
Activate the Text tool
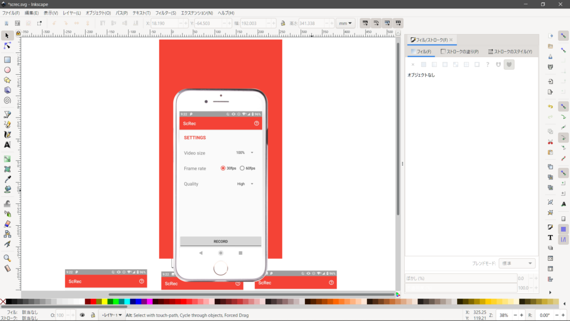(x=7, y=145)
